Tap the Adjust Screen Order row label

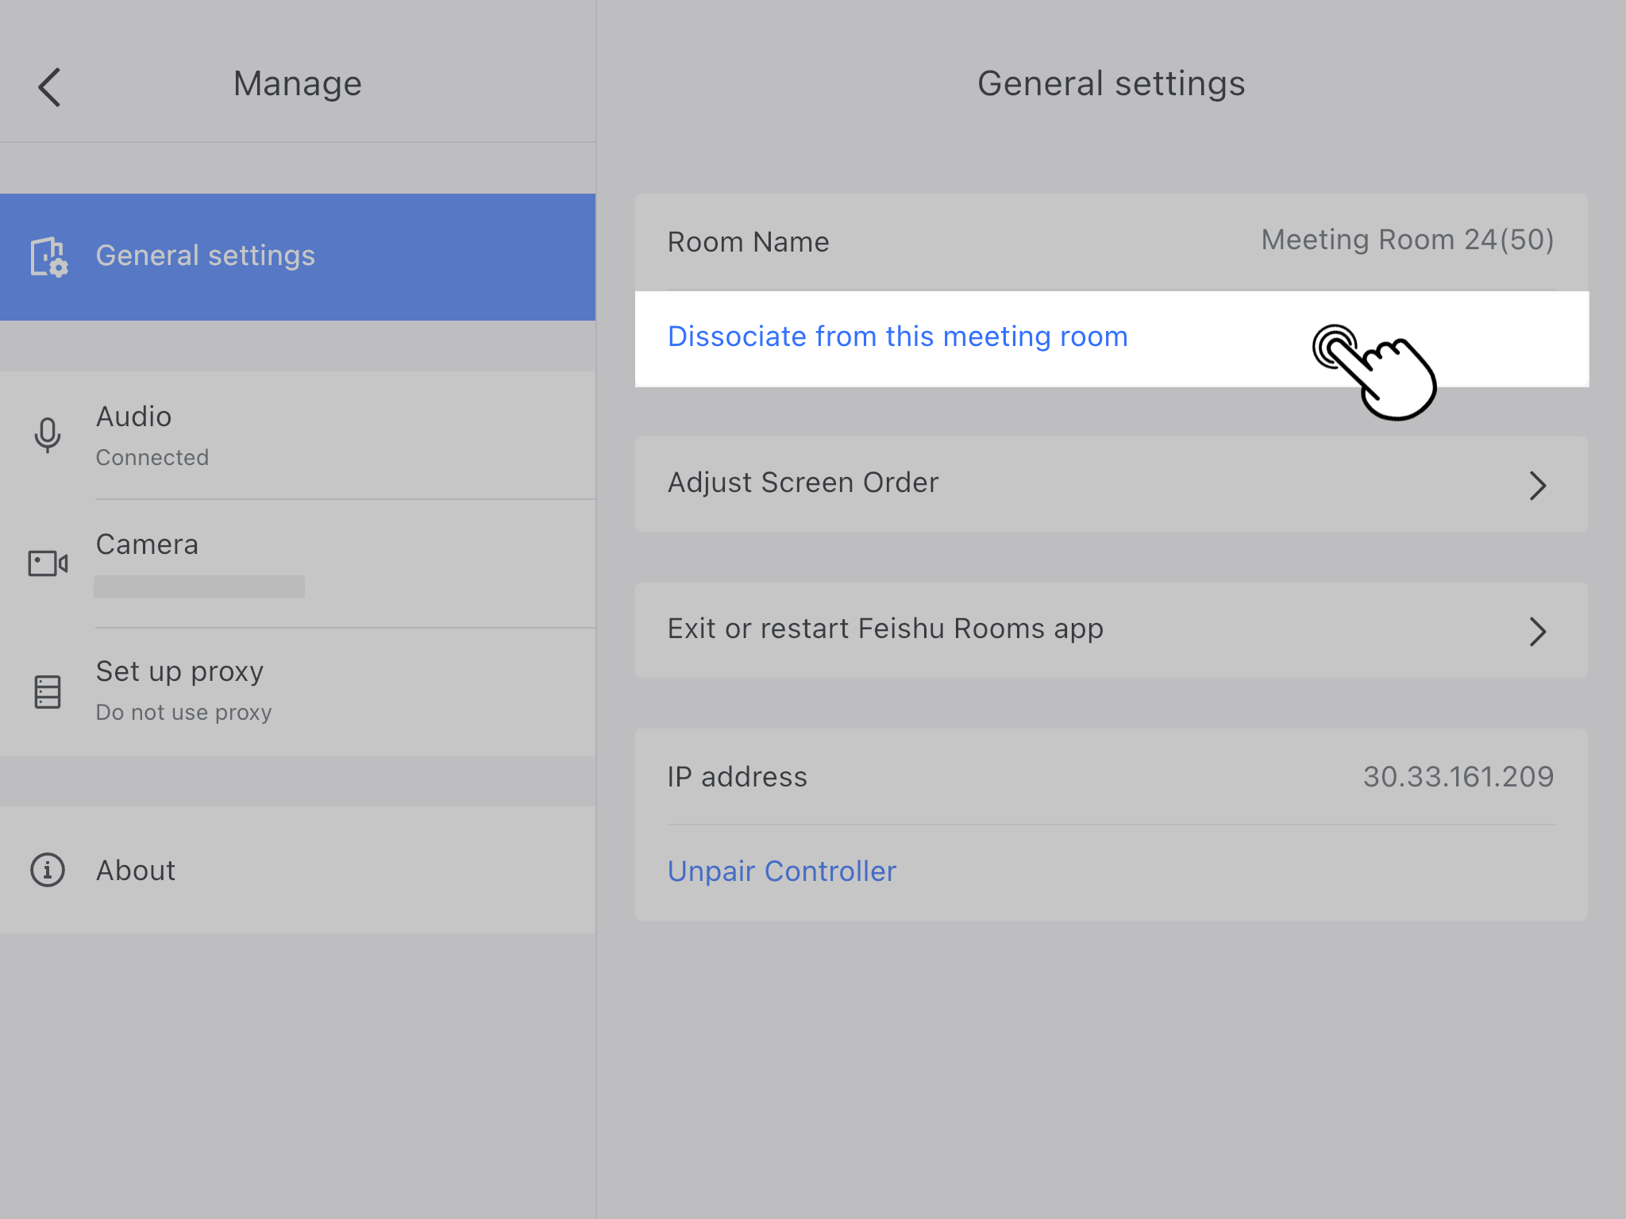click(x=803, y=483)
